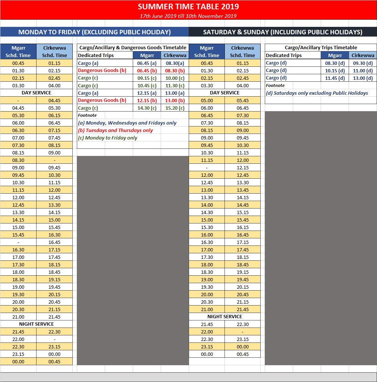This screenshot has height=382, width=377.
Task: Click the '10.45 (c)' cargo time
Action: tap(147, 86)
